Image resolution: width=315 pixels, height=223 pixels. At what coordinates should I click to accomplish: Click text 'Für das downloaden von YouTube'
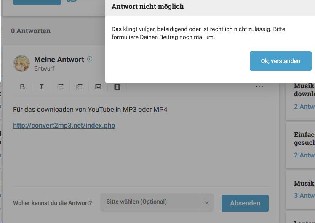click(x=64, y=109)
